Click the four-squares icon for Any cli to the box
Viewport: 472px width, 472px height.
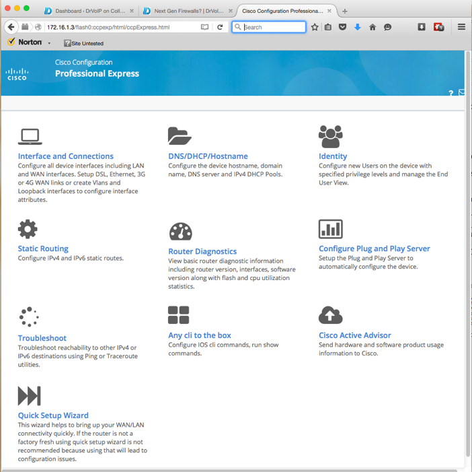(178, 314)
